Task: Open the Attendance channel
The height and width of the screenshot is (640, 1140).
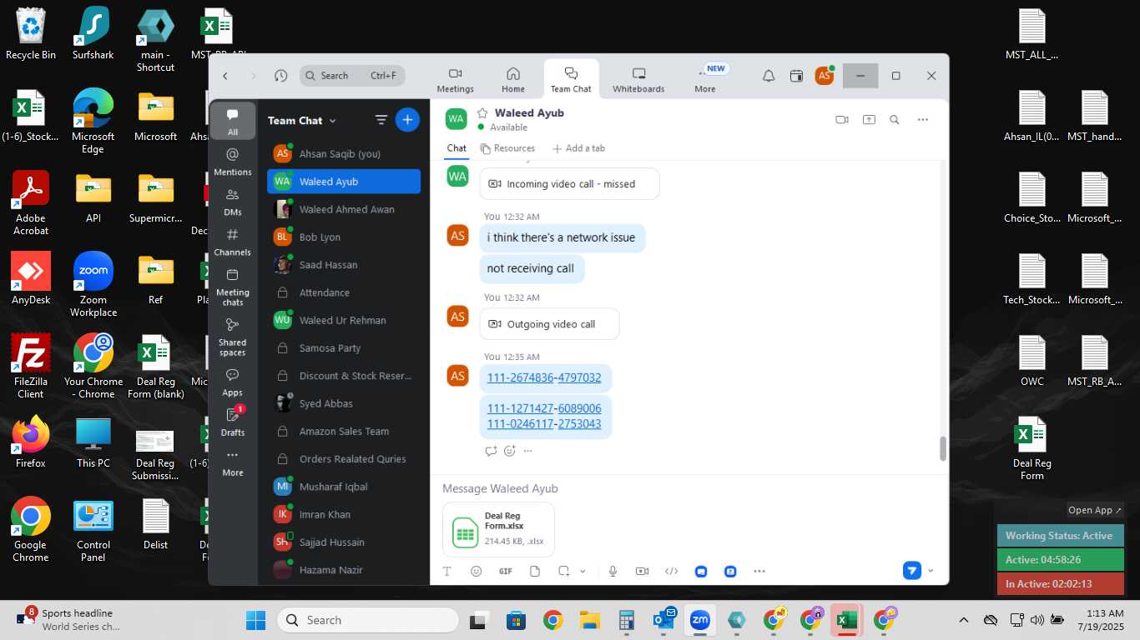Action: pyautogui.click(x=344, y=292)
